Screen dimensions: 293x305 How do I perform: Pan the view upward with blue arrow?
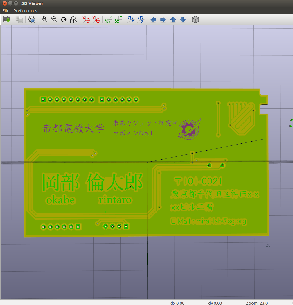pos(173,19)
